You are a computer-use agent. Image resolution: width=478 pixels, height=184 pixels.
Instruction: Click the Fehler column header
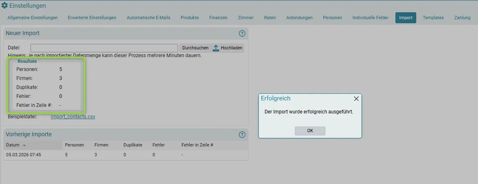pos(159,145)
